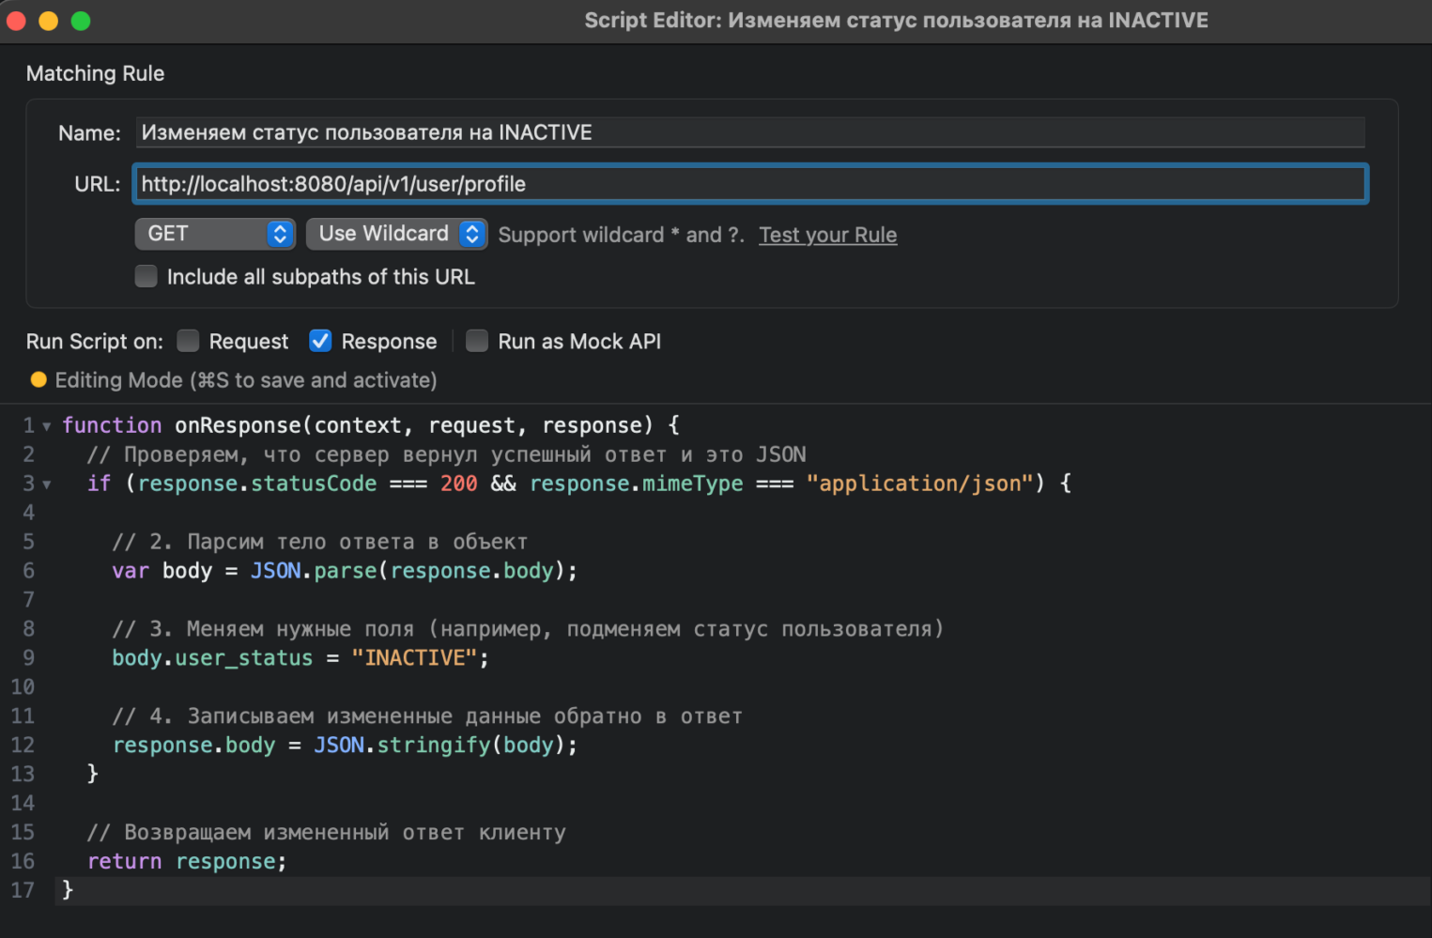The width and height of the screenshot is (1432, 938).
Task: Enable Include all subpaths of this URL
Action: (x=146, y=276)
